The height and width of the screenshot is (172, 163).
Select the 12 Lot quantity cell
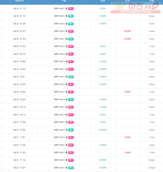pyautogui.click(x=152, y=168)
